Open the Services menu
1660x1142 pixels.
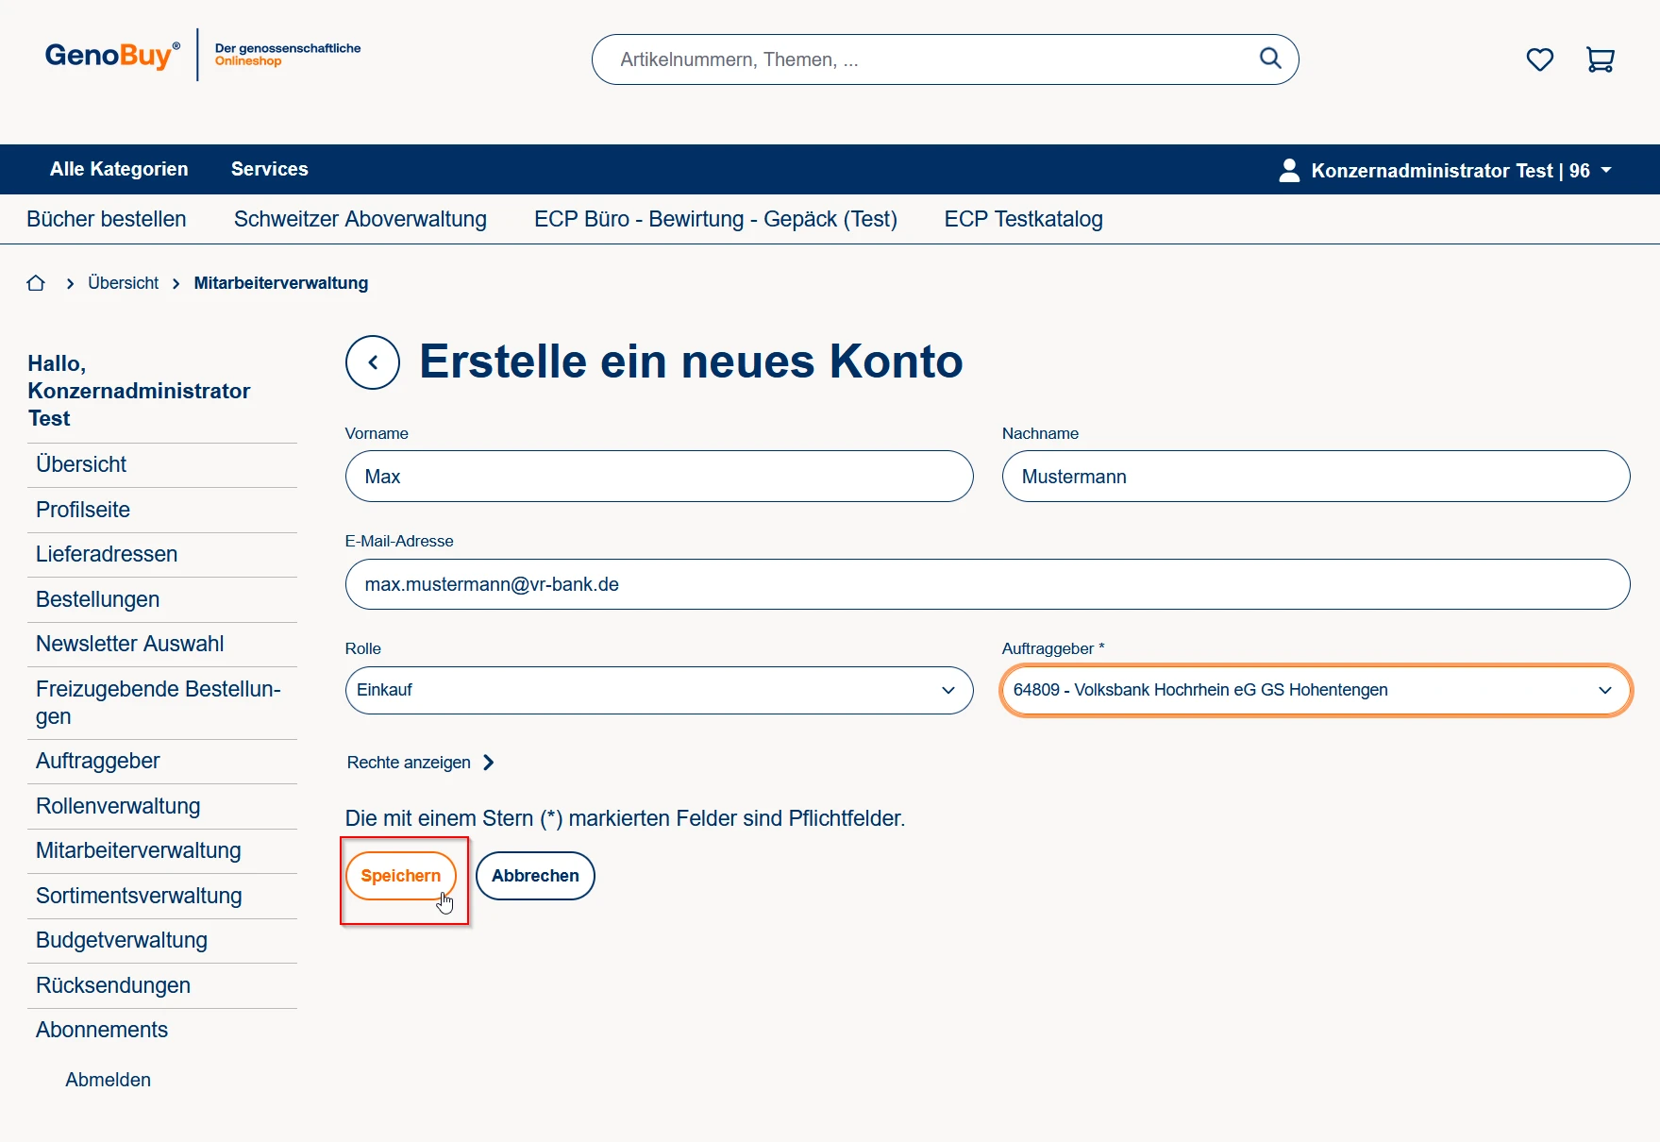269,169
